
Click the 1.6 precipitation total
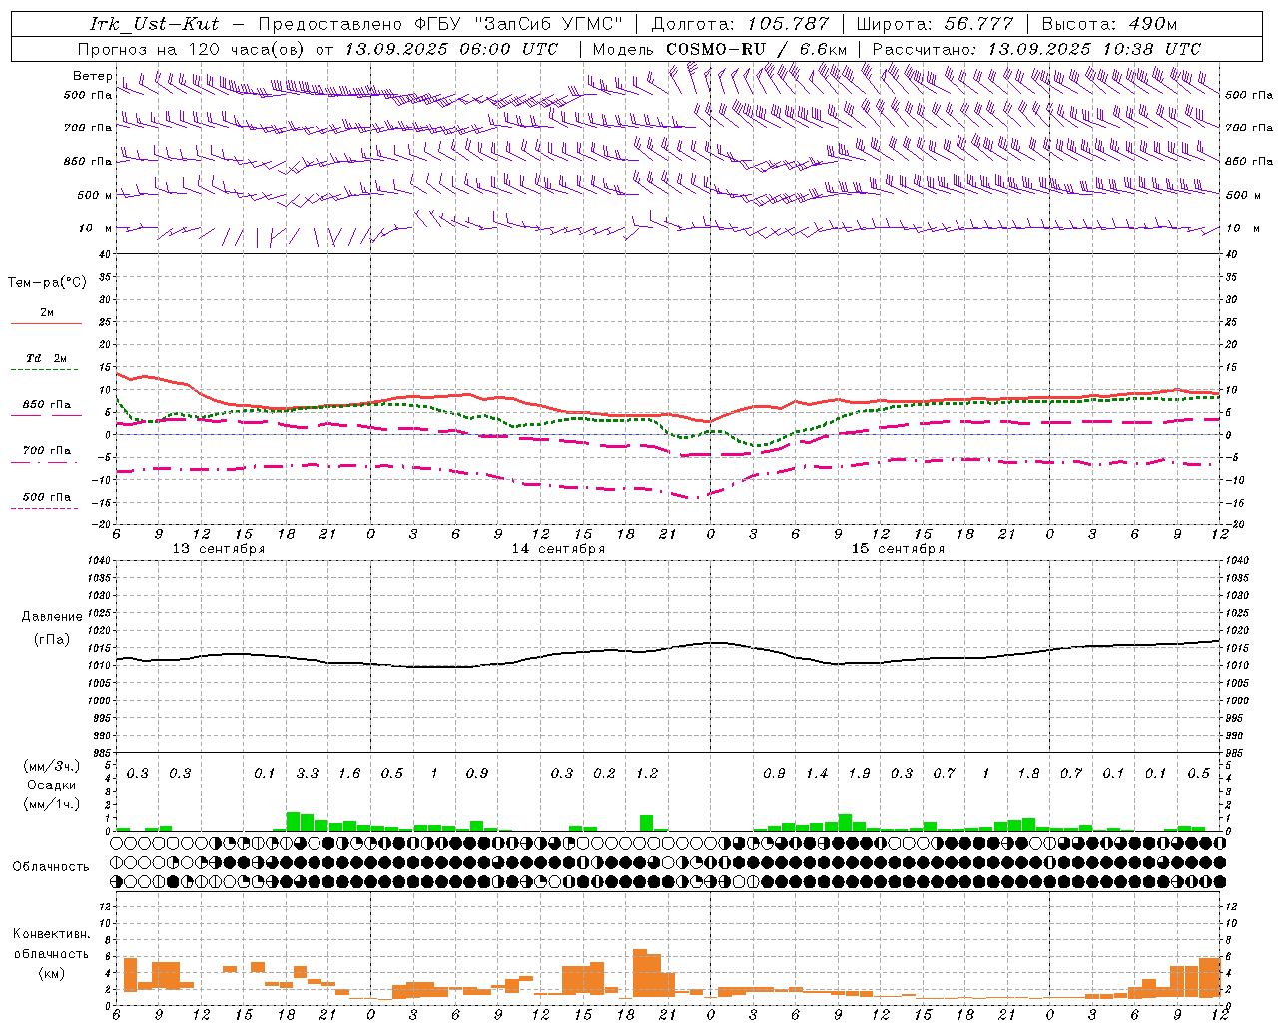(x=349, y=774)
